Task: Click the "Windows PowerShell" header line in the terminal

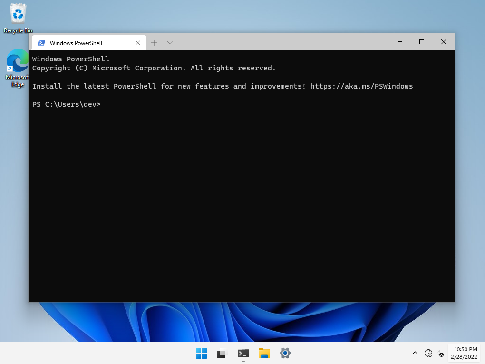Action: point(70,59)
